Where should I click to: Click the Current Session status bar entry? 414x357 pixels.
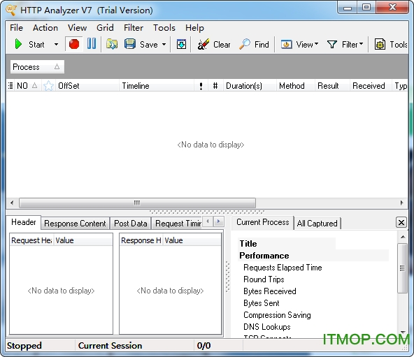(x=110, y=346)
